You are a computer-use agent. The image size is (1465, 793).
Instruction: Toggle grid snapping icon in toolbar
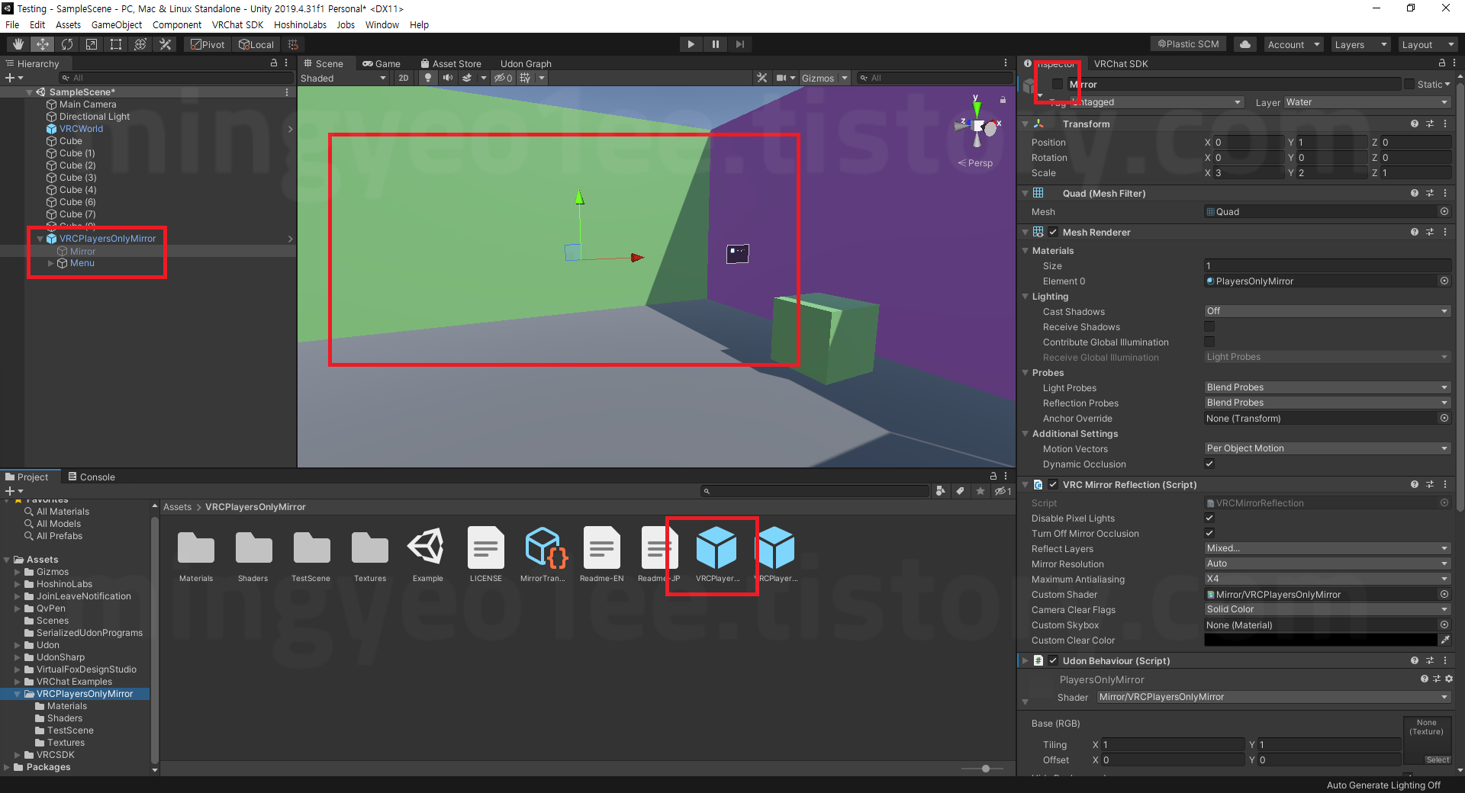[x=293, y=44]
